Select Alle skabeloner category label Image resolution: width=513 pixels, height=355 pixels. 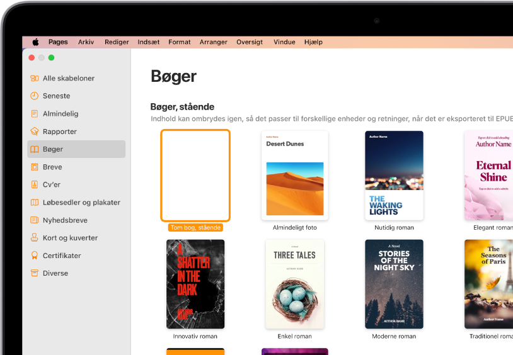pyautogui.click(x=69, y=78)
